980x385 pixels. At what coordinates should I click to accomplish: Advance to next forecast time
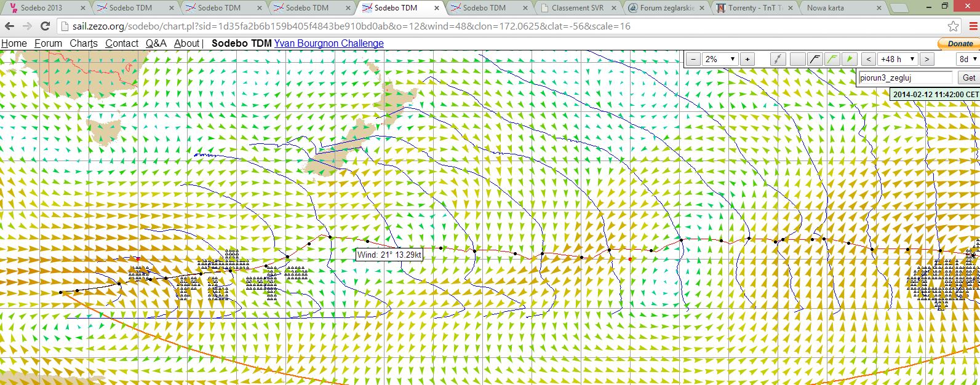coord(926,59)
